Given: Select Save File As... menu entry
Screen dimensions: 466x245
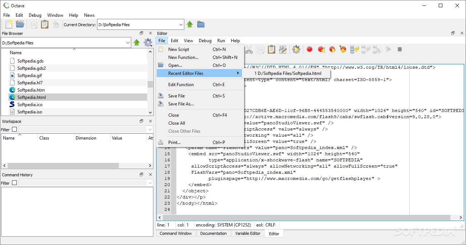Looking at the screenshot, I should [200, 104].
